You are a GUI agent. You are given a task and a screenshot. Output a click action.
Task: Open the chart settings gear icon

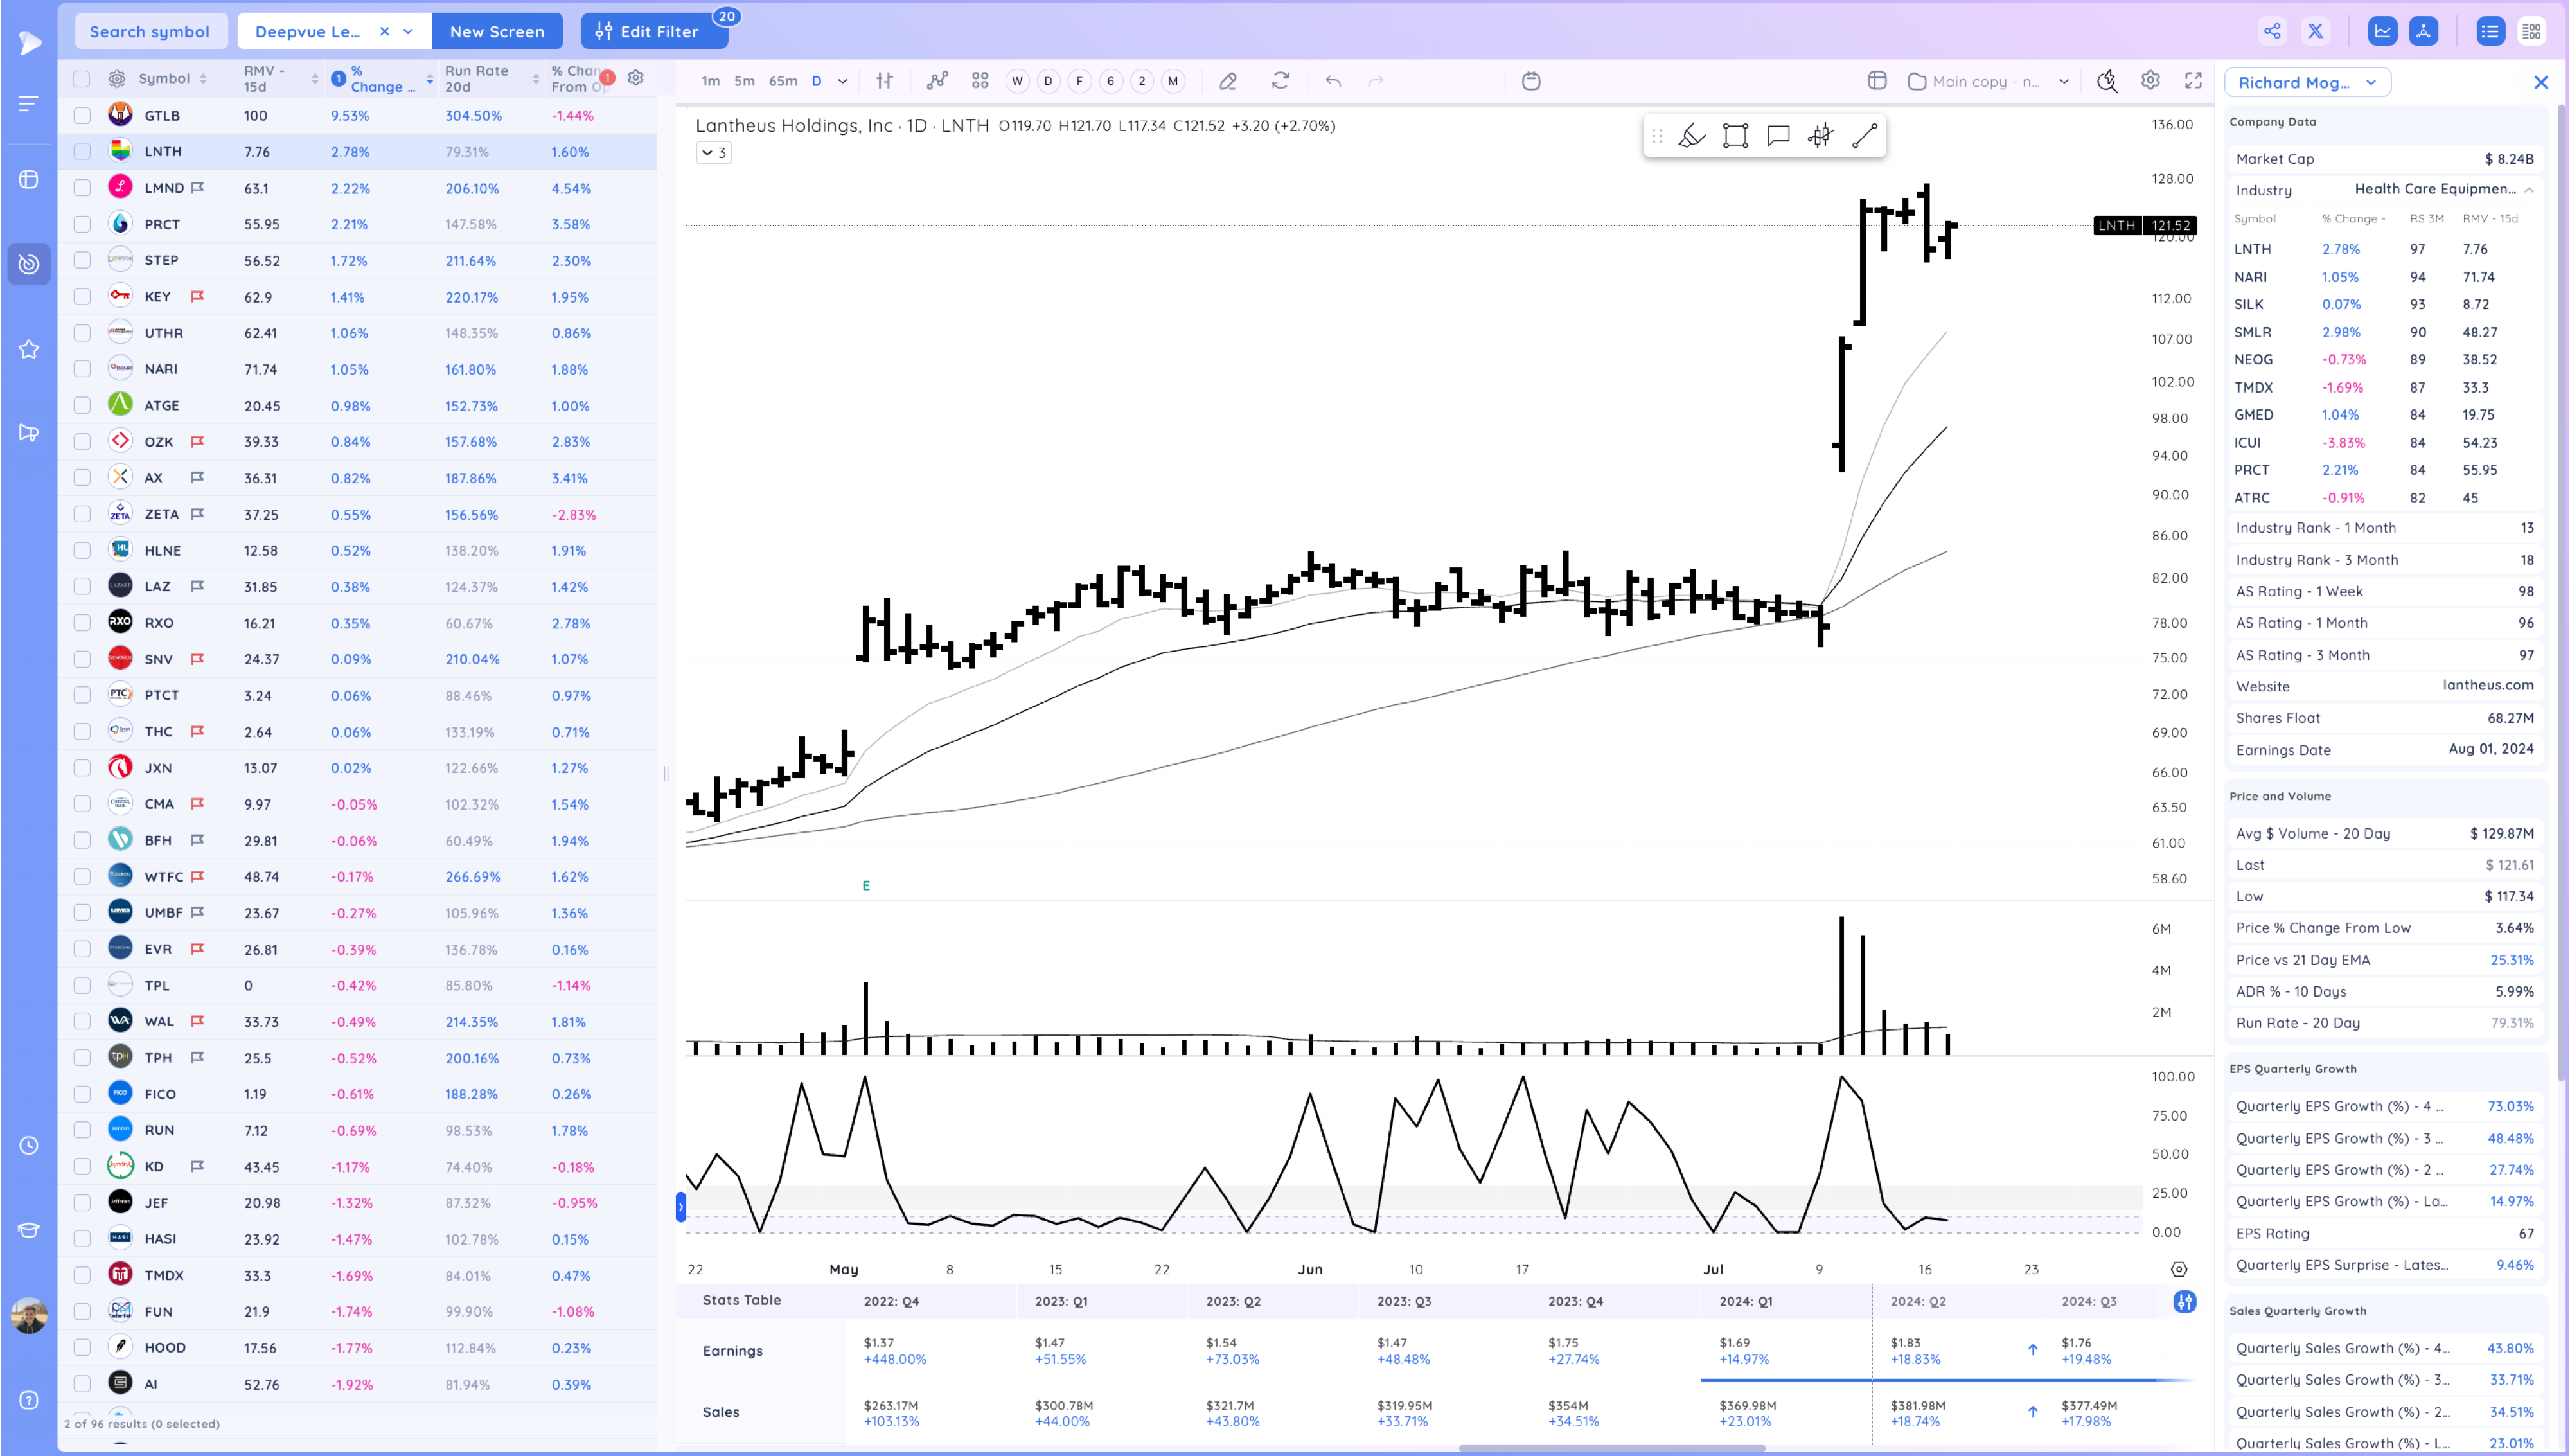click(x=2150, y=81)
